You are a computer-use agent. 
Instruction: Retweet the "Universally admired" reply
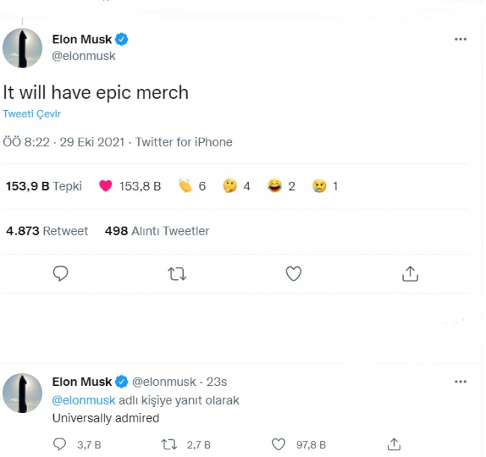tap(170, 444)
